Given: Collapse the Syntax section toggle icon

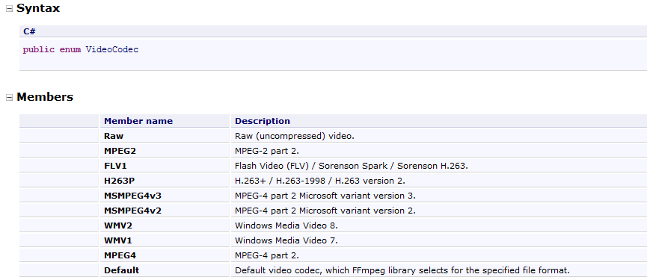Looking at the screenshot, I should tap(9, 9).
